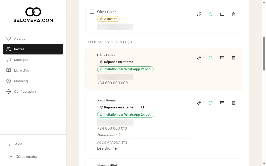Click the ACCOMPAGNANTS label
The image size is (266, 166).
point(112,143)
